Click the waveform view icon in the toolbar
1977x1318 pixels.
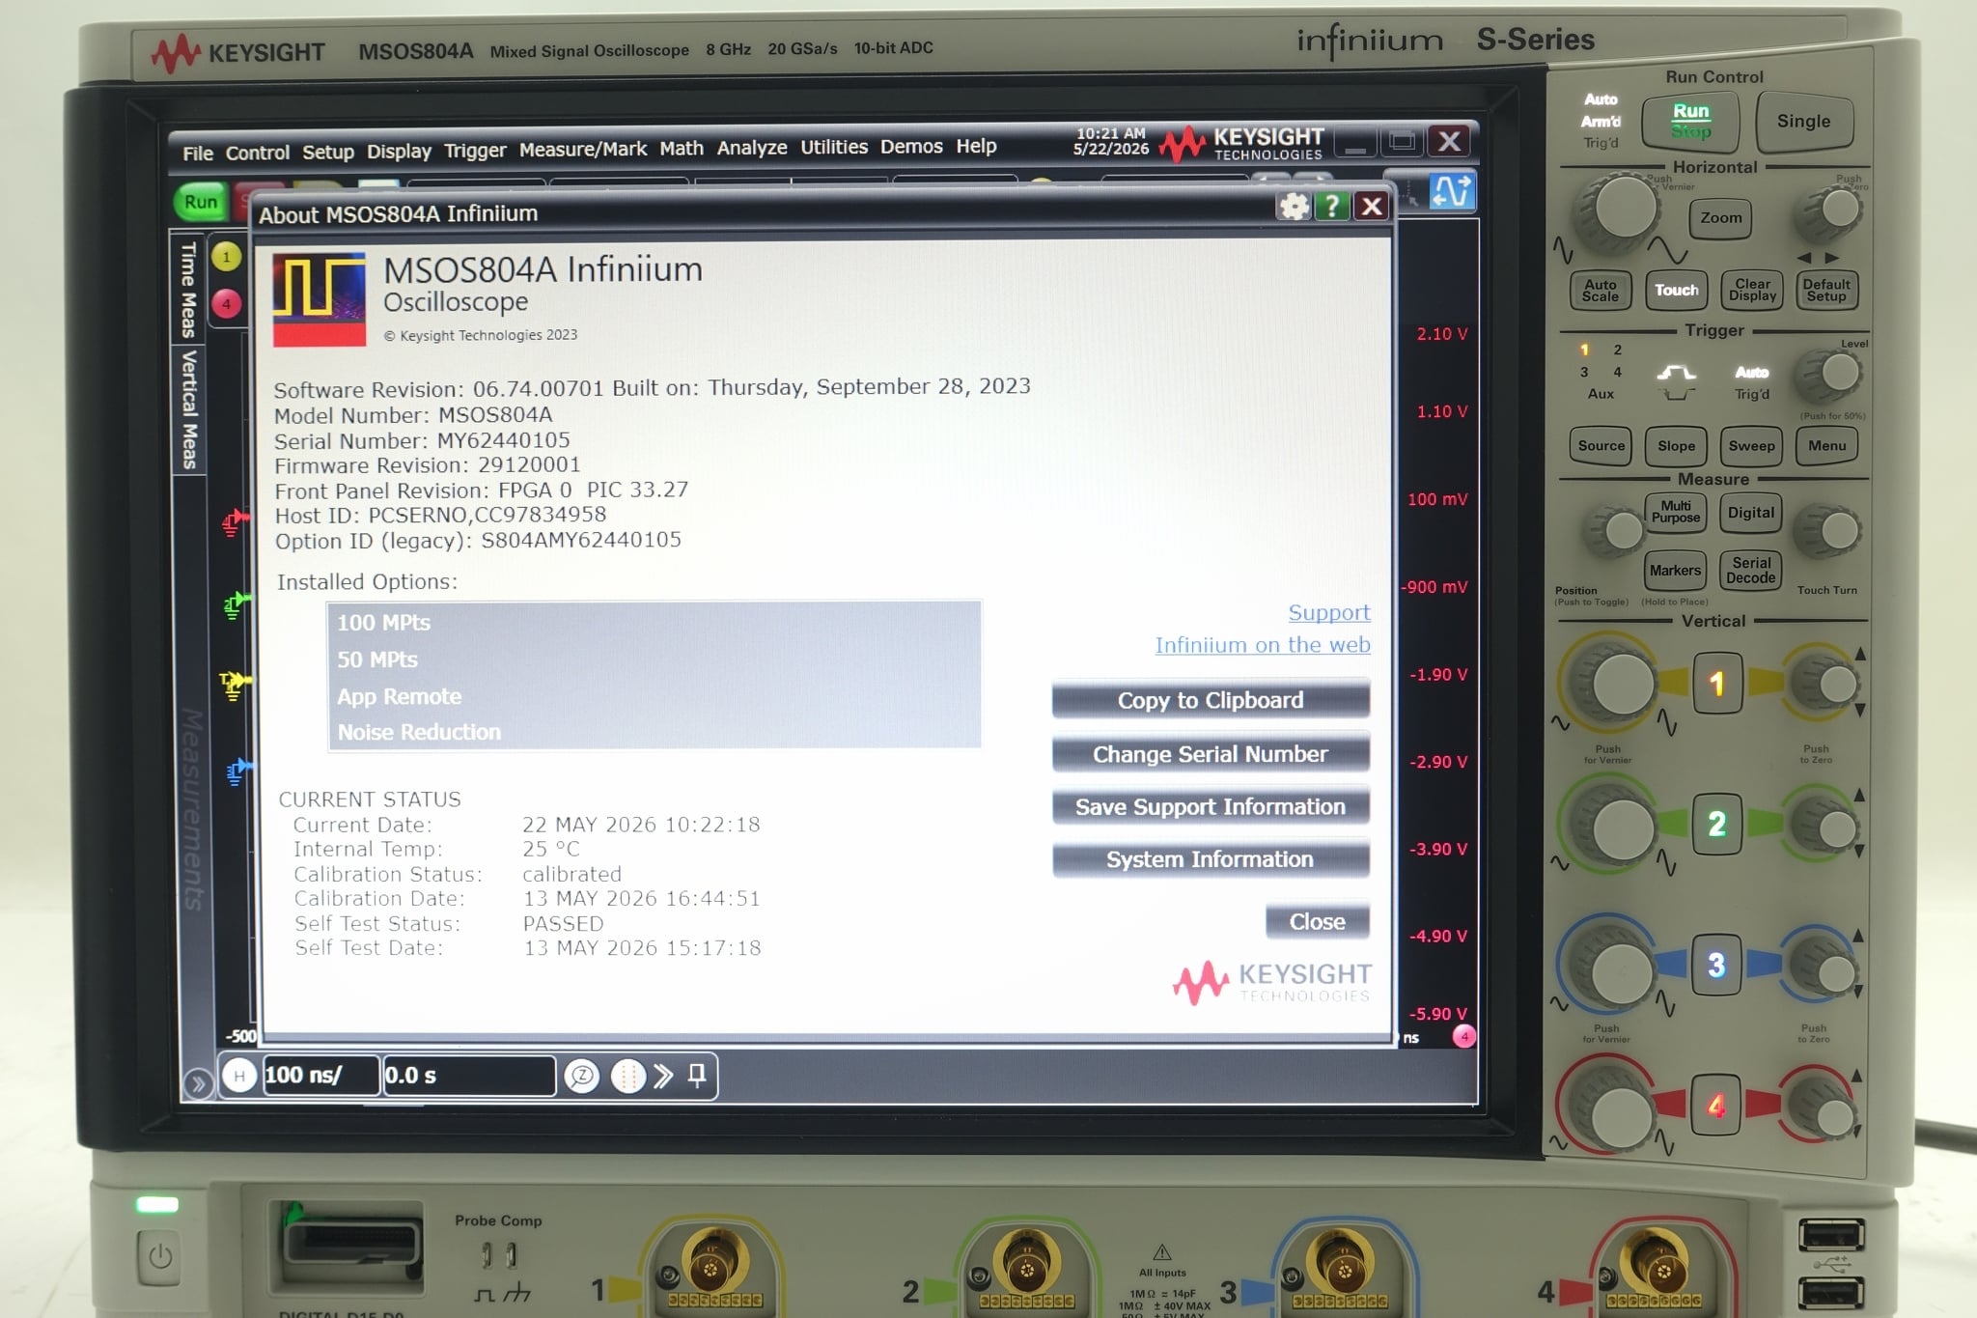[x=1451, y=191]
